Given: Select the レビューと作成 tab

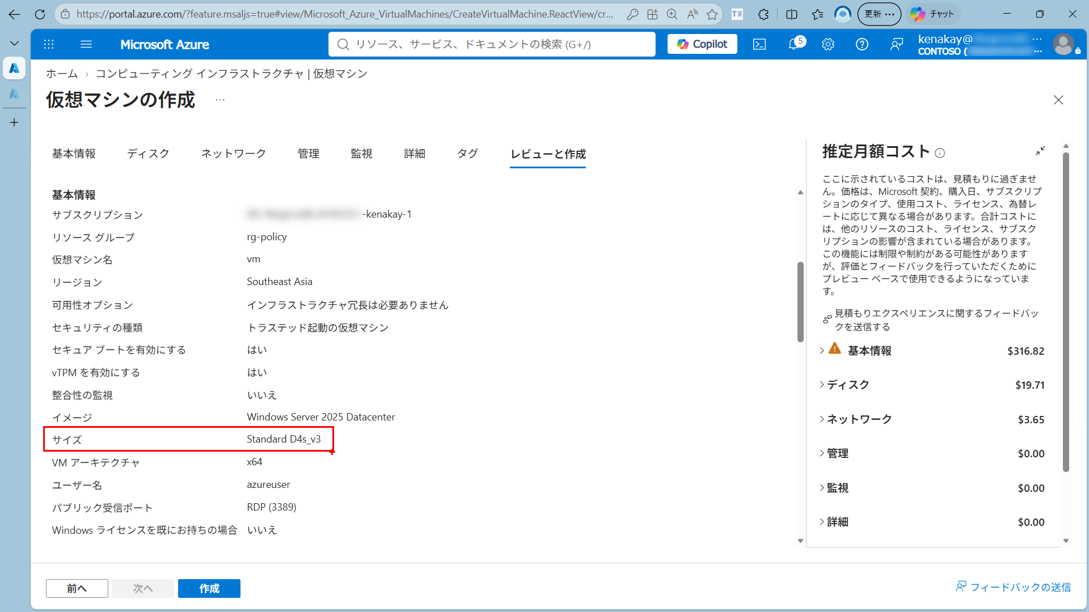Looking at the screenshot, I should coord(548,154).
